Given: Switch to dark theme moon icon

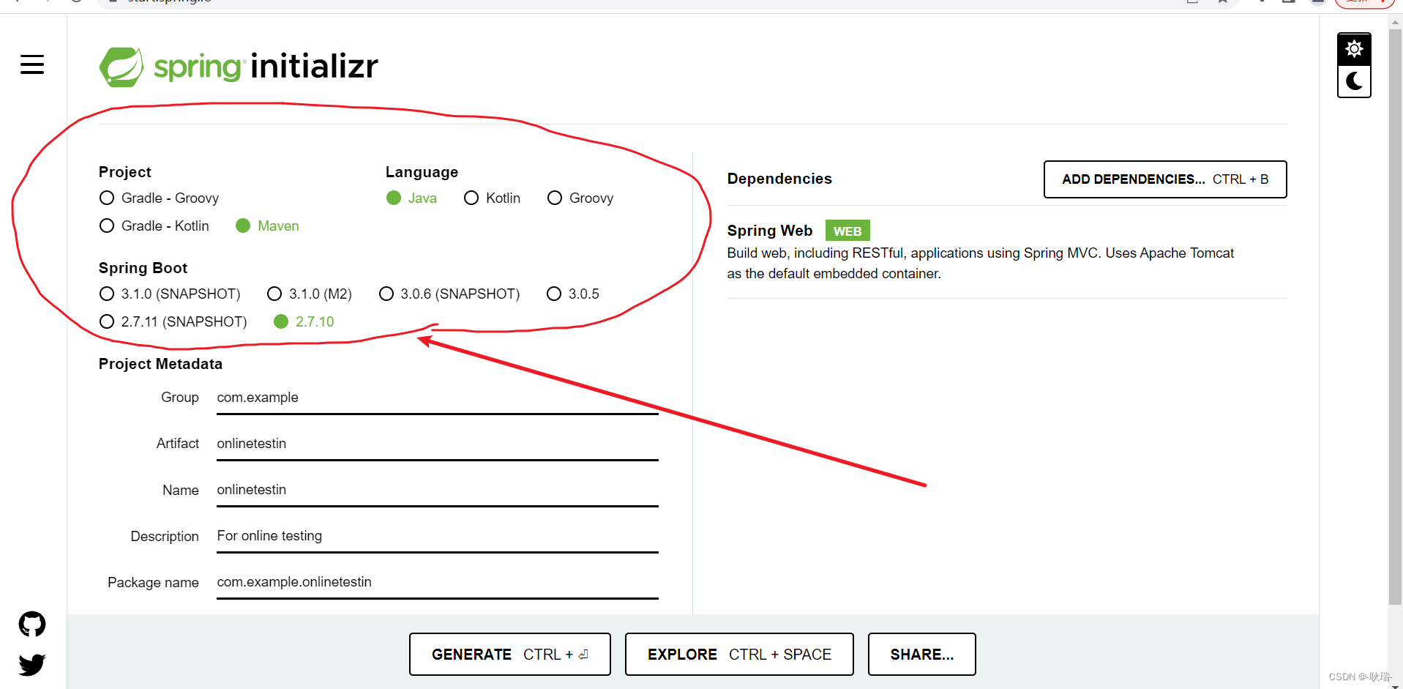Looking at the screenshot, I should click(1354, 81).
